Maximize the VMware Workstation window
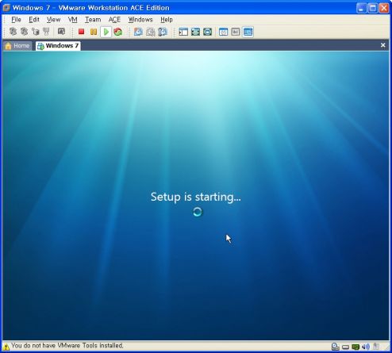 pos(372,8)
